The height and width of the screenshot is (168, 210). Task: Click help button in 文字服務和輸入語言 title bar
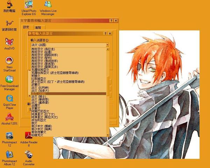[111, 21]
